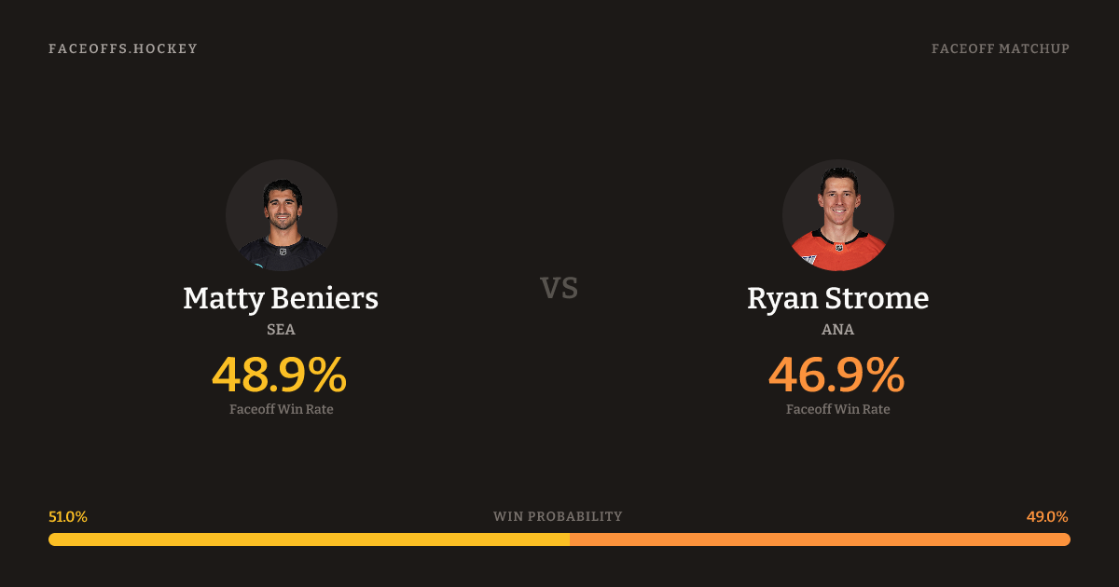Click Matty Beniers' headshot photo
The width and height of the screenshot is (1119, 587).
[281, 215]
